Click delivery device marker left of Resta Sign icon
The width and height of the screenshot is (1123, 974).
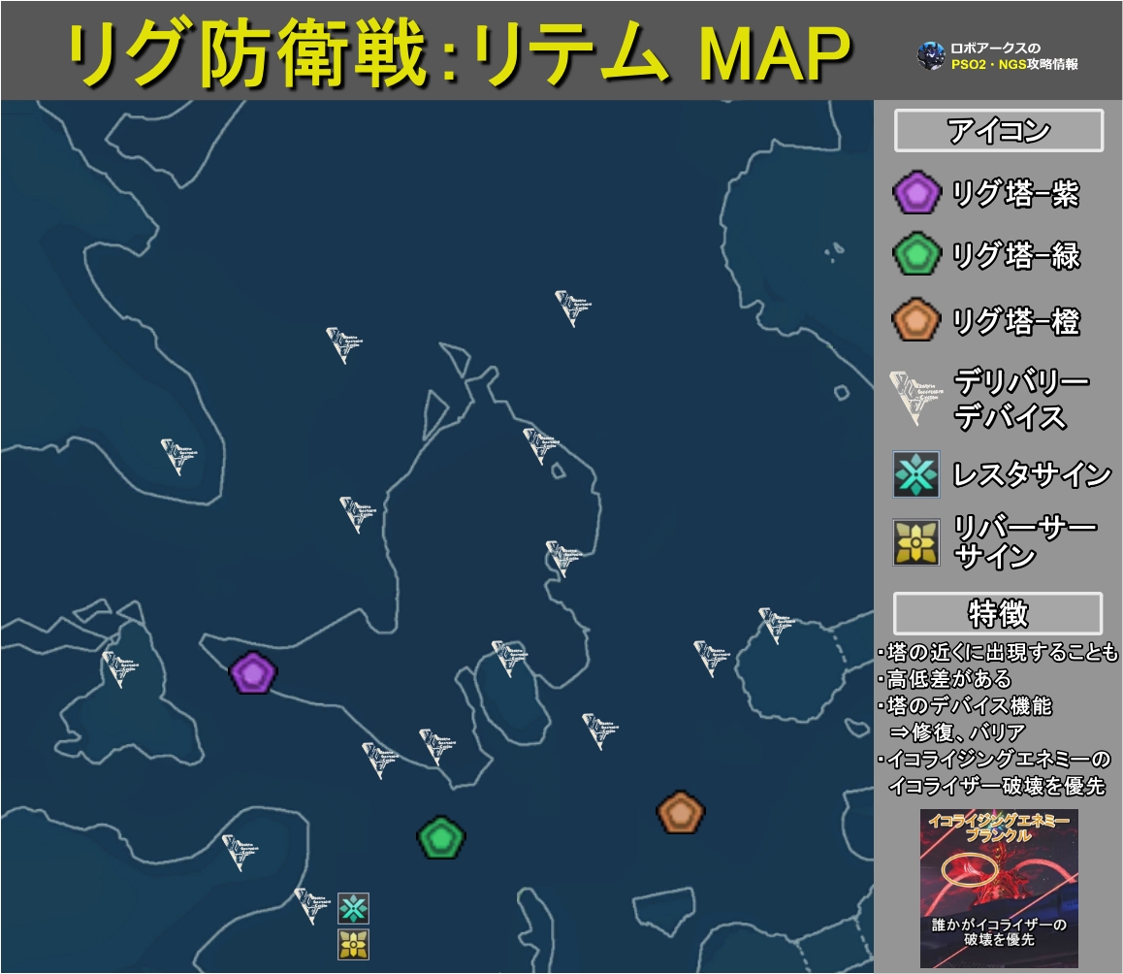click(312, 906)
